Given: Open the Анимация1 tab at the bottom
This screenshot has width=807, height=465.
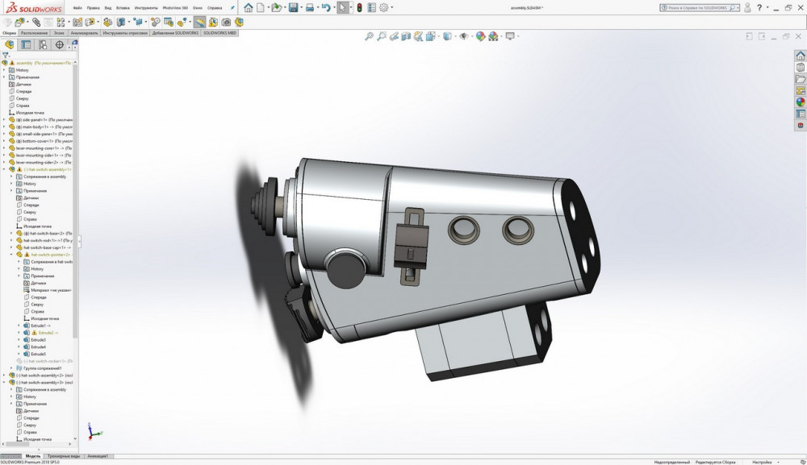Looking at the screenshot, I should [x=97, y=456].
